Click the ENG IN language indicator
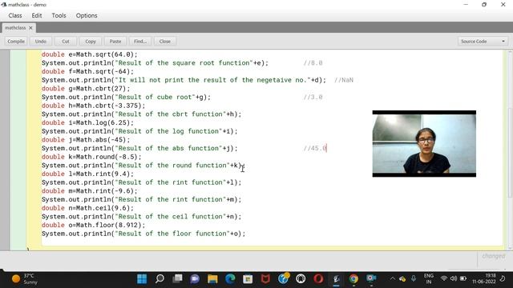The width and height of the screenshot is (513, 288). [429, 279]
